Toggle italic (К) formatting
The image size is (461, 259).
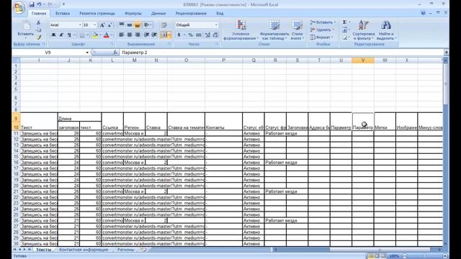click(x=61, y=35)
